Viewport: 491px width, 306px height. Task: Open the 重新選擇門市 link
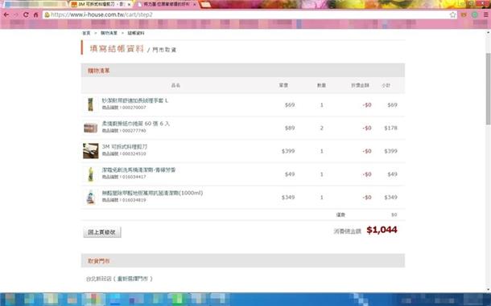(x=135, y=279)
